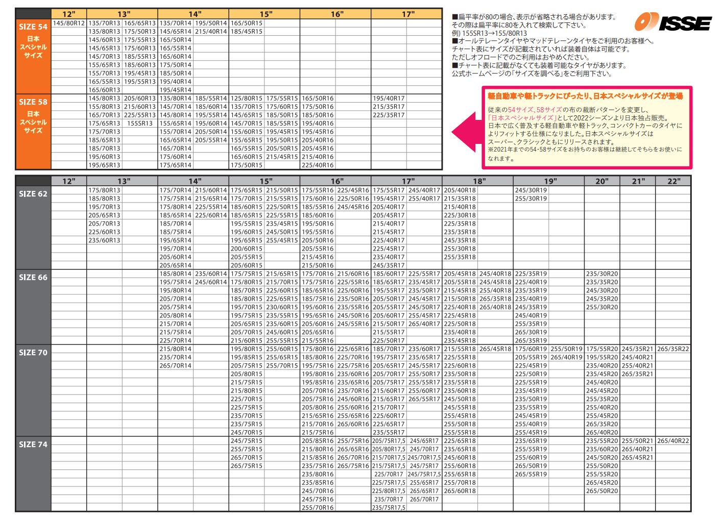This screenshot has width=724, height=519.
Task: Click the 195/40R17 tire size cell
Action: click(x=389, y=98)
